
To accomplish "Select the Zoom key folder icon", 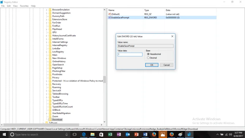I will (50, 117).
